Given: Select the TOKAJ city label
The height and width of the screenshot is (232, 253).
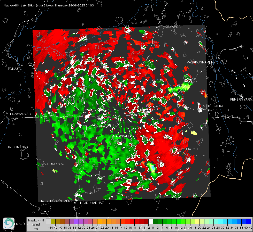Looking at the screenshot, I should point(13,69).
